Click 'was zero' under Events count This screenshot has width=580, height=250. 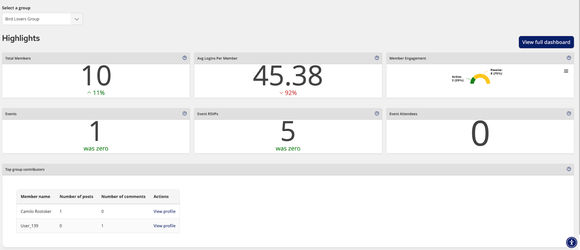tap(96, 148)
